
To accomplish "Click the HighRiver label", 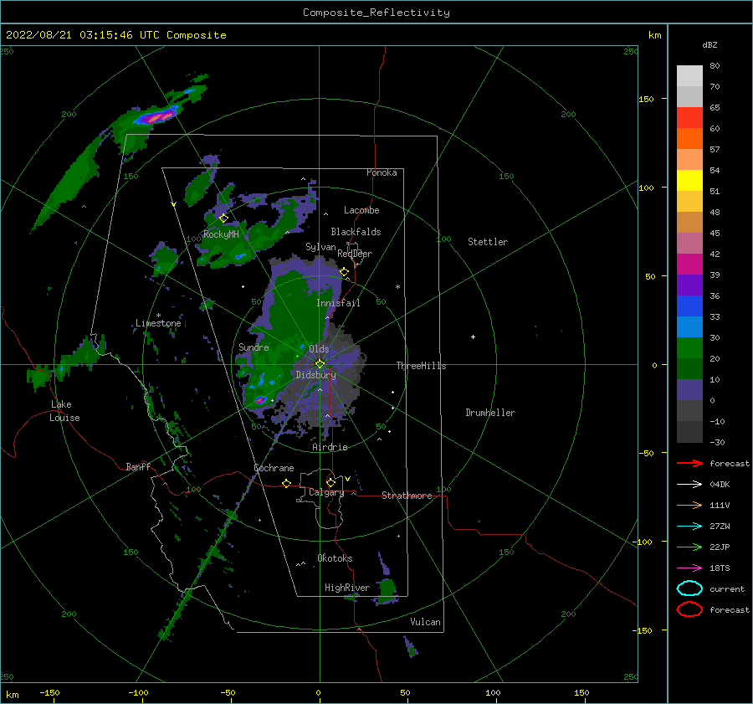I will (347, 588).
